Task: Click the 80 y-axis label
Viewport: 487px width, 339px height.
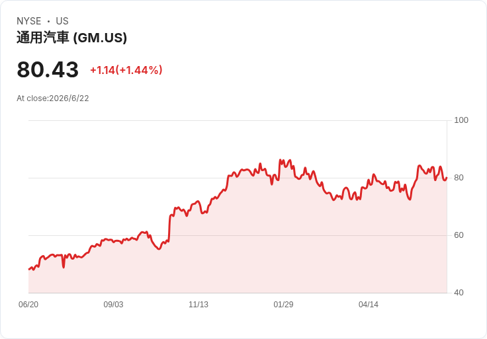Action: [x=459, y=178]
